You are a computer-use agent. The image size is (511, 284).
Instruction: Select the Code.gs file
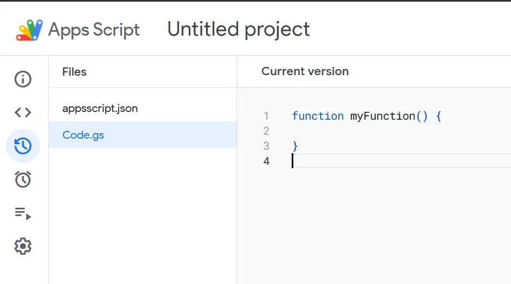143,135
